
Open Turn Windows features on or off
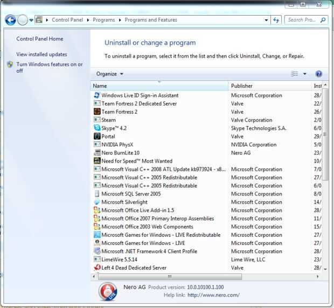click(x=50, y=67)
